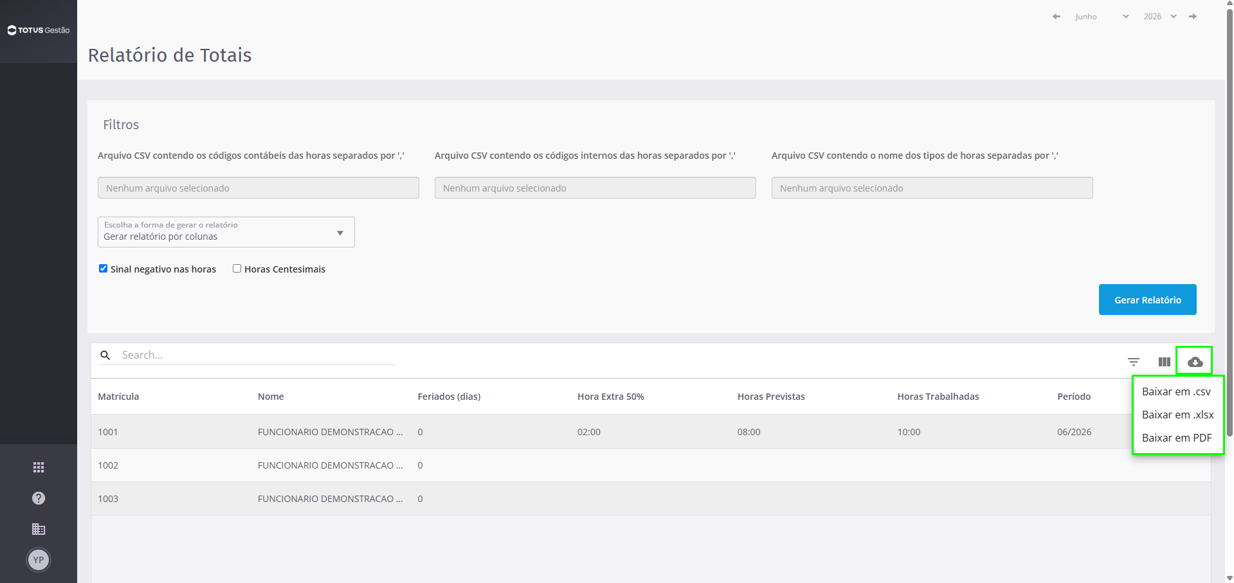Open the show columns icon
This screenshot has width=1234, height=583.
pos(1165,362)
